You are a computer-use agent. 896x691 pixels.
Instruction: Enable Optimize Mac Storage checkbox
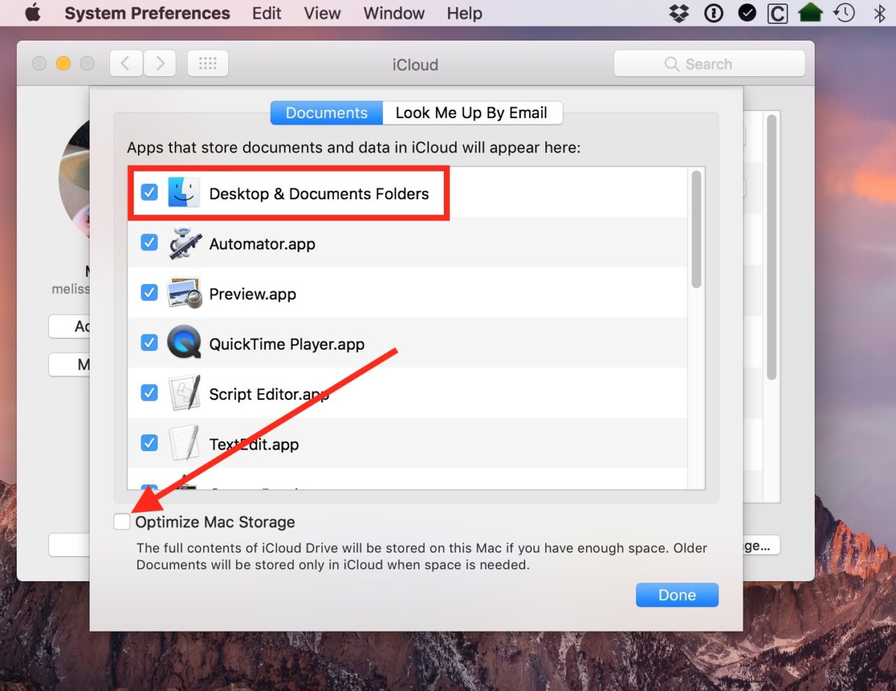[122, 522]
